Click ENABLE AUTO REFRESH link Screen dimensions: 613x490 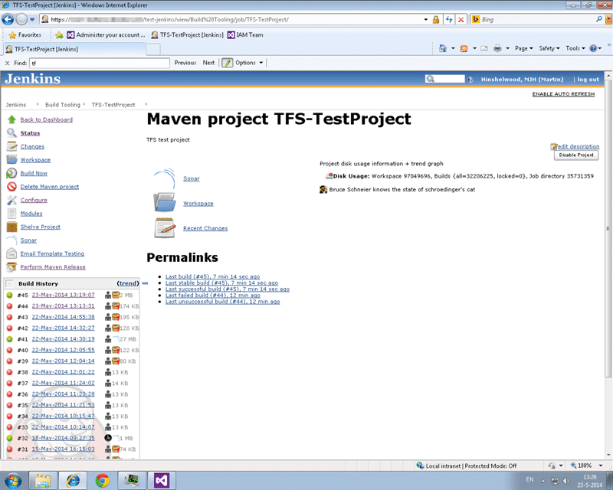click(563, 94)
